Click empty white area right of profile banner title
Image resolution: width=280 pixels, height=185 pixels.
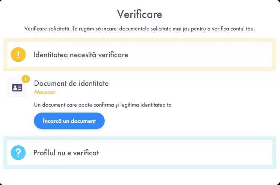[x=186, y=152]
